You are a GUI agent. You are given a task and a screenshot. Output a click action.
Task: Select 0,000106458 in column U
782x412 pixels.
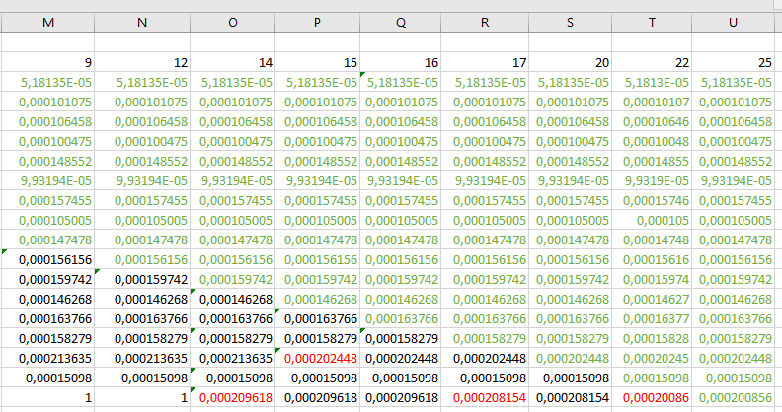pyautogui.click(x=733, y=121)
